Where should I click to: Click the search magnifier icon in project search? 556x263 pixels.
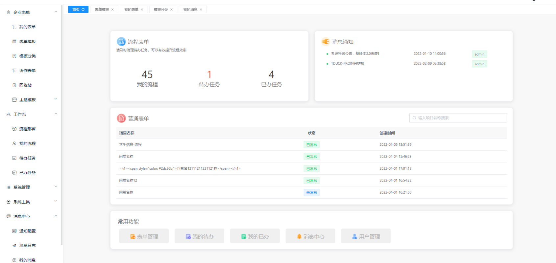tap(414, 118)
